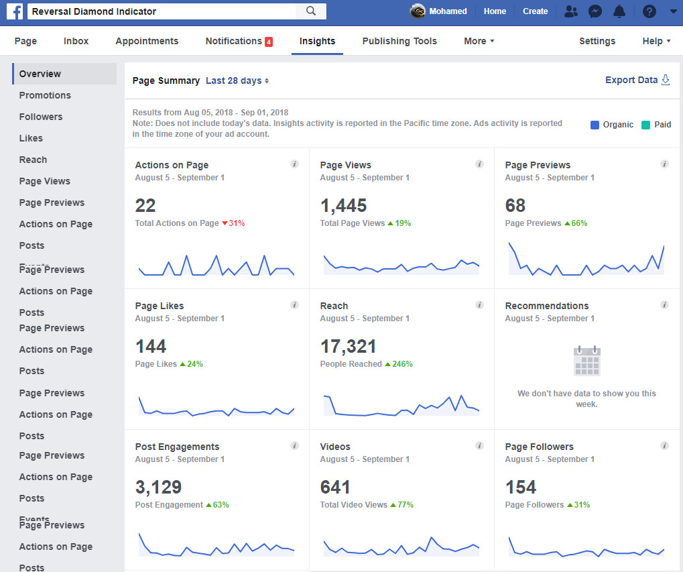Show info for Page Followers card

664,446
